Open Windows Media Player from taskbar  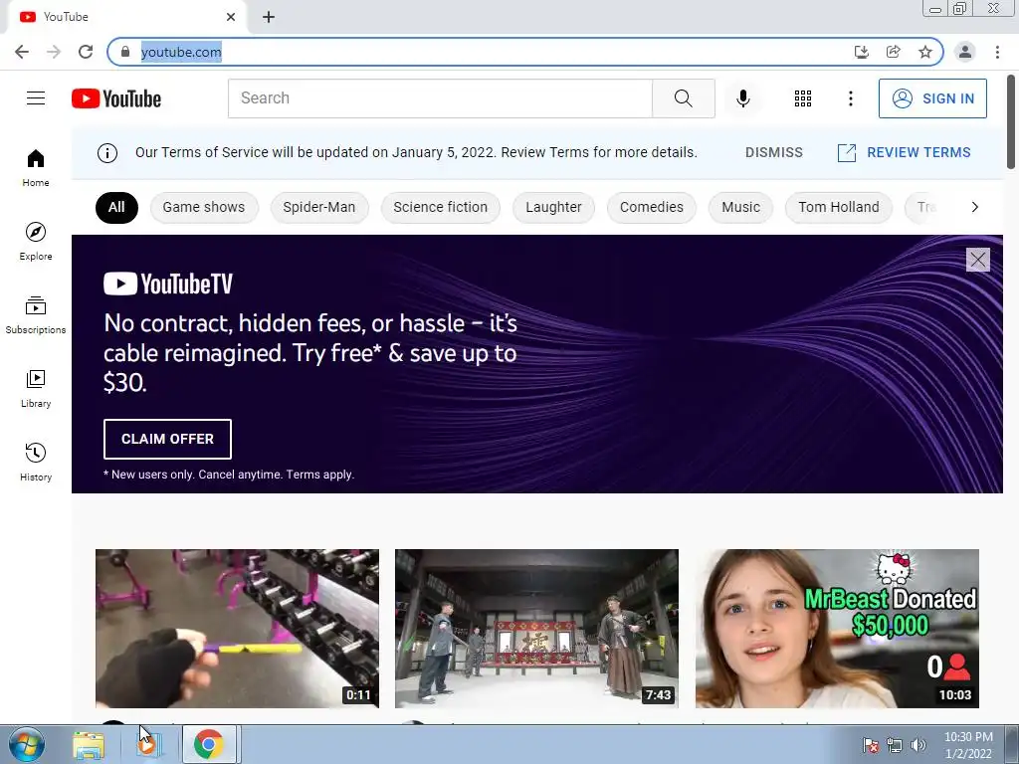coord(147,745)
